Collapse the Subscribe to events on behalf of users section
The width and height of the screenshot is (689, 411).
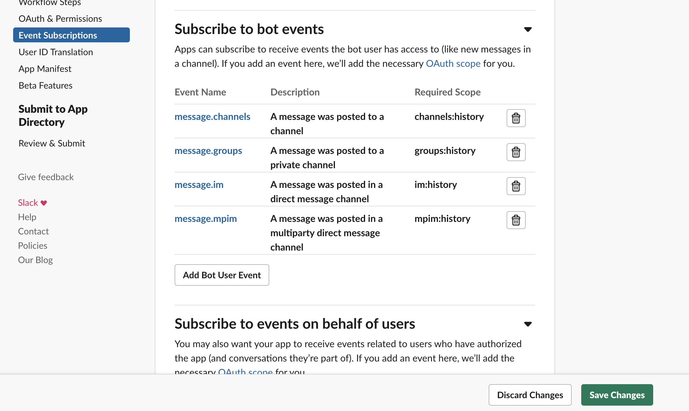point(527,324)
